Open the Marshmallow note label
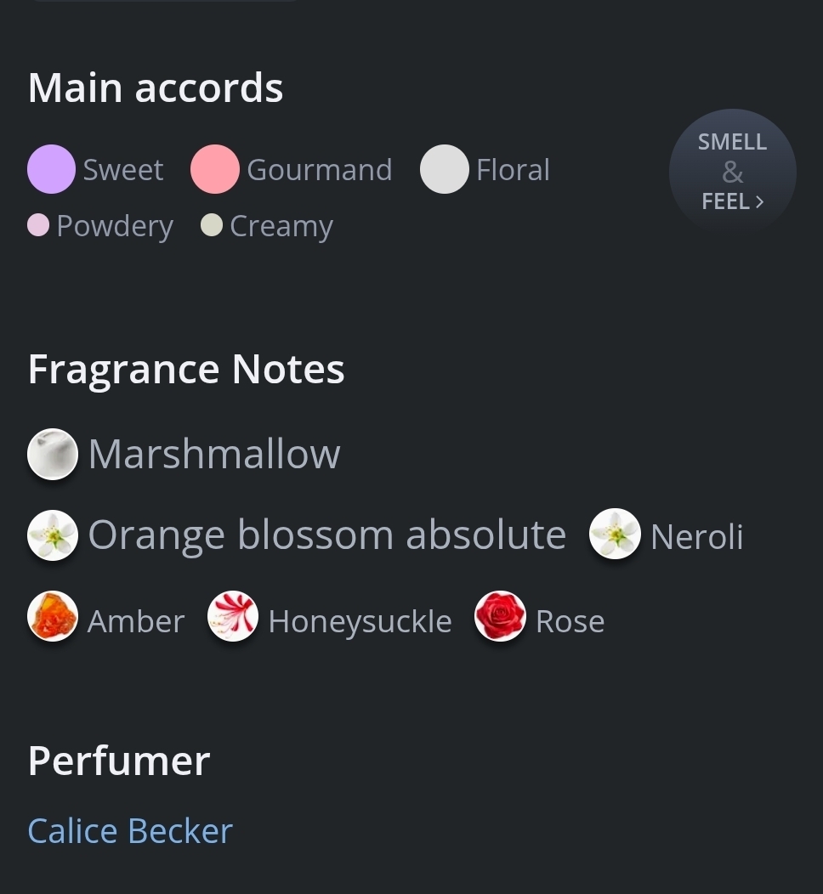 (x=214, y=454)
